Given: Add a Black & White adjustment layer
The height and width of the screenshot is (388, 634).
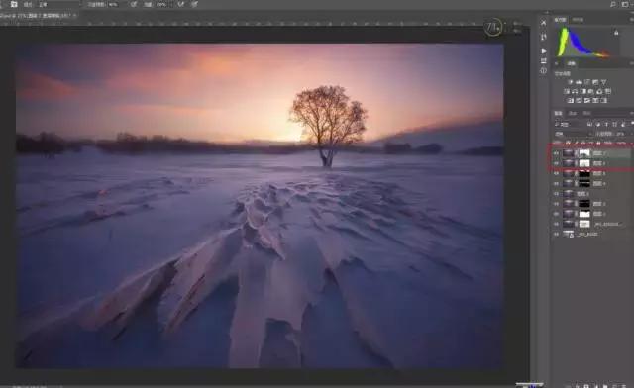Looking at the screenshot, I should [583, 92].
